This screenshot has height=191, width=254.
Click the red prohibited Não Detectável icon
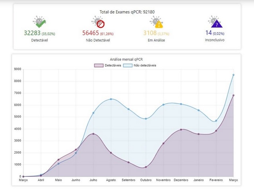pos(97,22)
